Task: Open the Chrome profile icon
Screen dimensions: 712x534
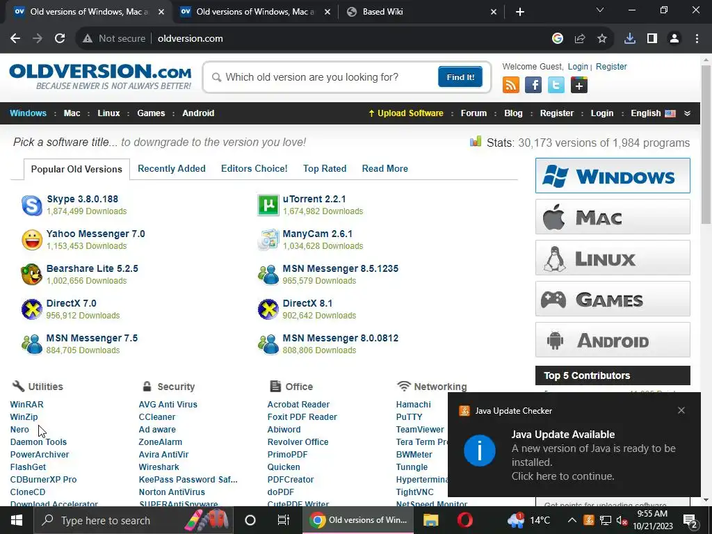Action: click(674, 39)
